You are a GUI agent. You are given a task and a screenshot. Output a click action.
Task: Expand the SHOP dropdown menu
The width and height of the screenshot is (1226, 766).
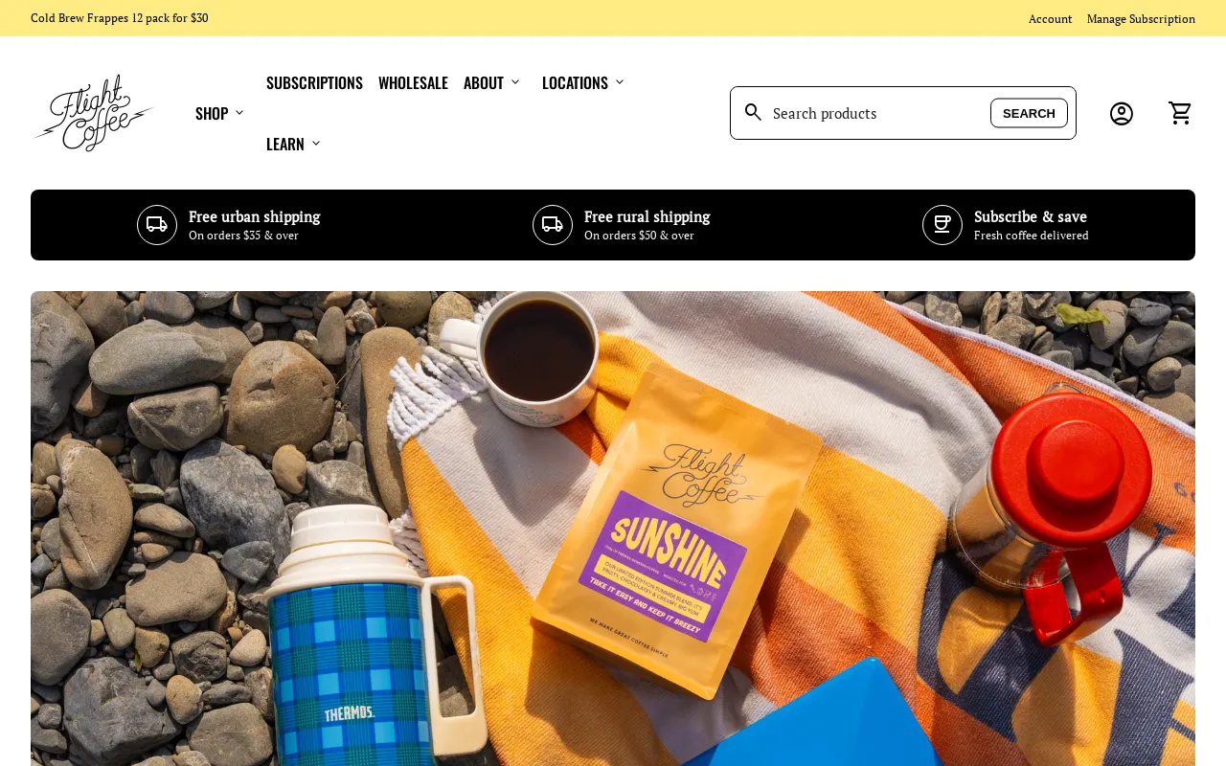coord(219,113)
